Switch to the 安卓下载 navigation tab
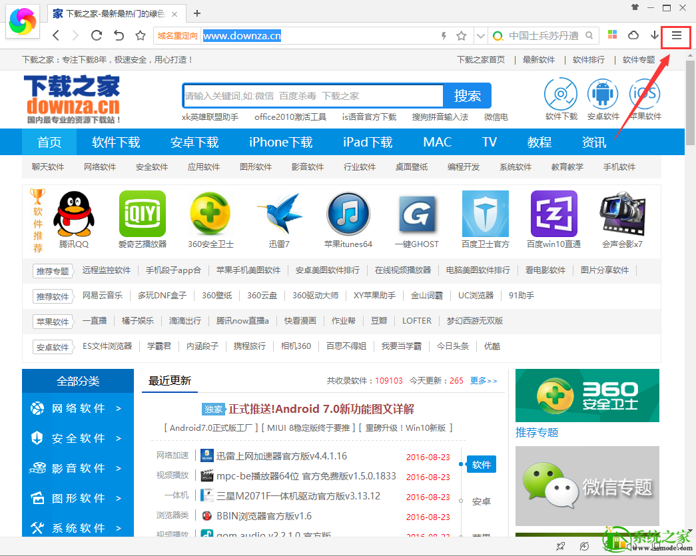Screen dimensions: 696x556 194,141
